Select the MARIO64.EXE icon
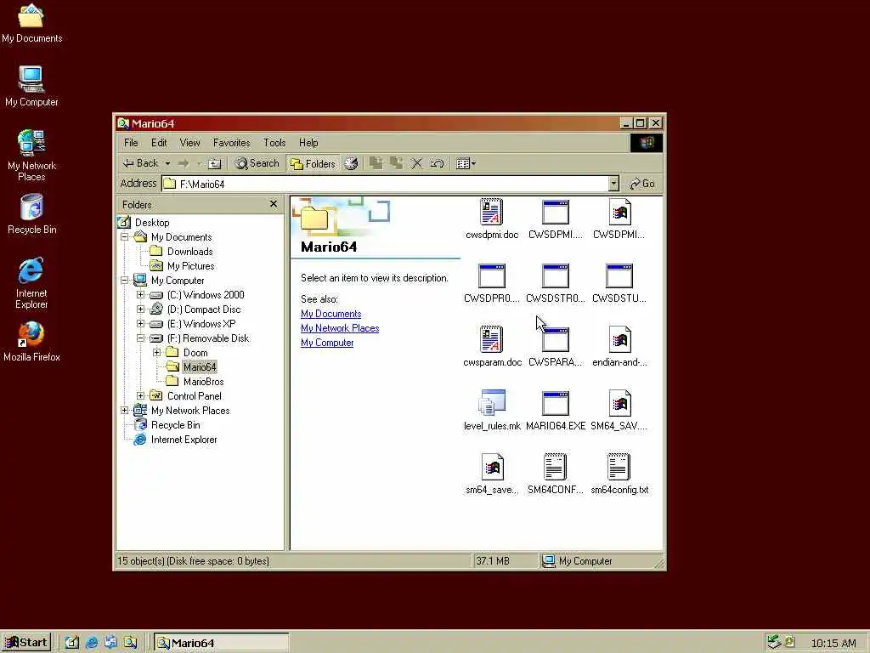The width and height of the screenshot is (870, 653). click(556, 404)
